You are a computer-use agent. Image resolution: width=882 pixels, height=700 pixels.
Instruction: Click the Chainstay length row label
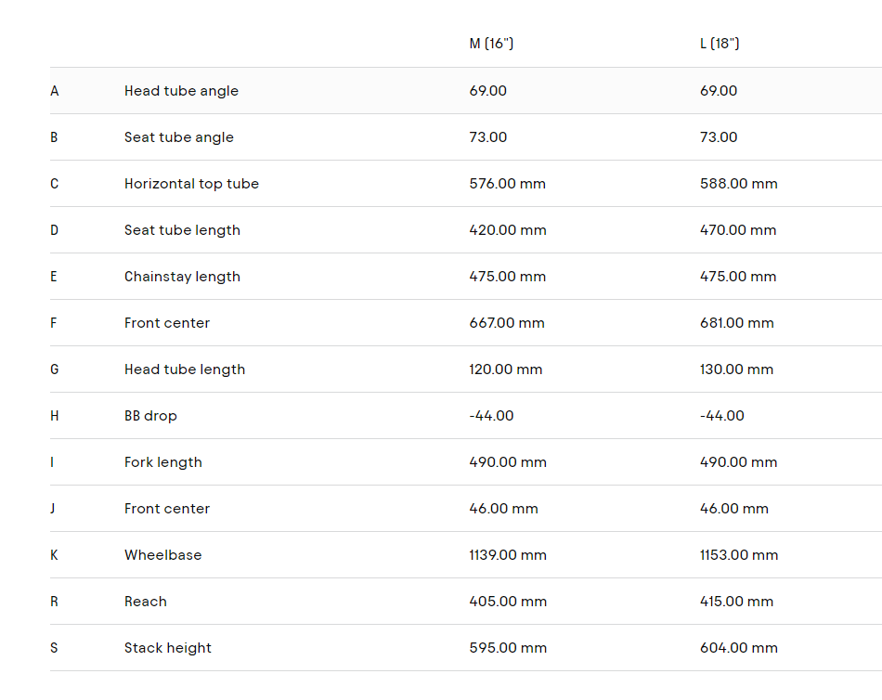coord(182,277)
